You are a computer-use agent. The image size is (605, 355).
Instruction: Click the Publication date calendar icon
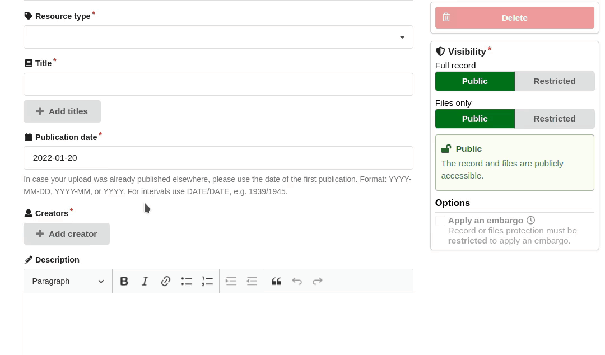point(28,137)
